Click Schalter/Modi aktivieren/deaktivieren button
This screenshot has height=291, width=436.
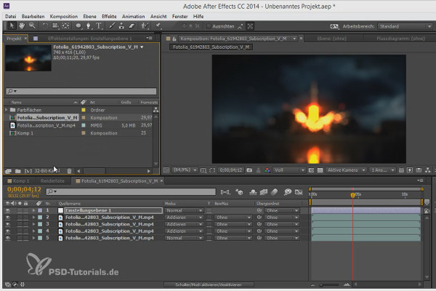coord(209,284)
